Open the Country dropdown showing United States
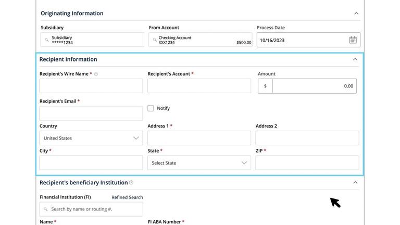Screen dimensions: 400x225 click(x=91, y=138)
